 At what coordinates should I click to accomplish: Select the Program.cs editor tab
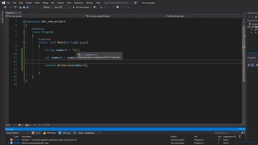point(10,12)
